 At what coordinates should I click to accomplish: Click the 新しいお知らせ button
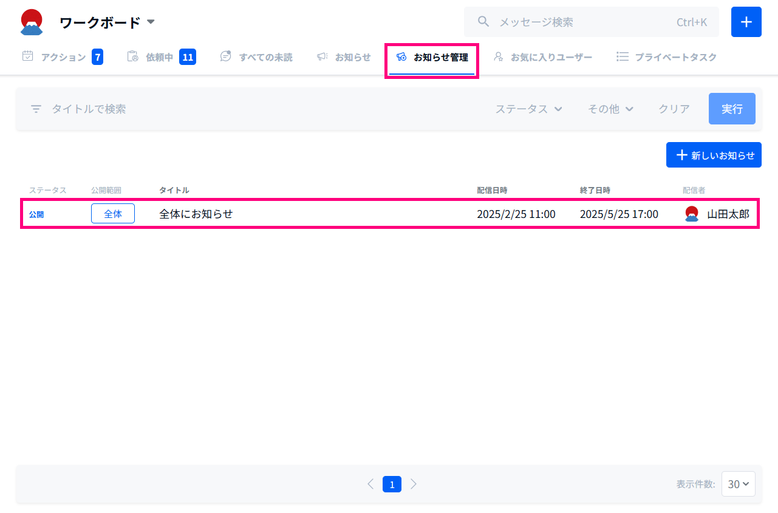click(x=714, y=155)
